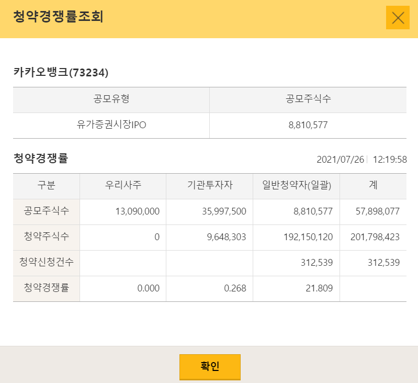Image resolution: width=418 pixels, height=383 pixels.
Task: Click the 청약주식수 row label
Action: tap(47, 236)
